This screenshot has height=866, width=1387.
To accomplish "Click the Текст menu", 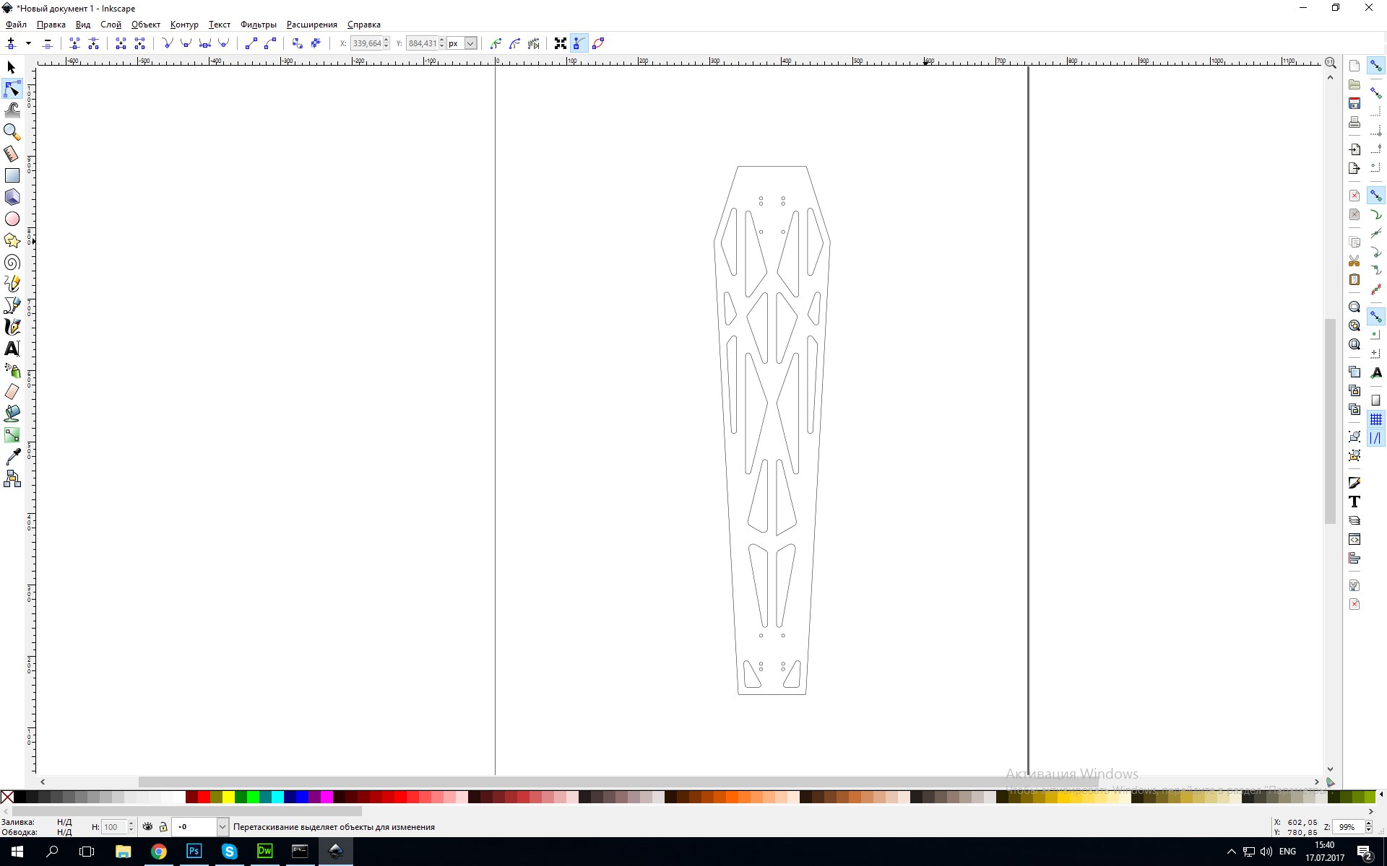I will coord(220,25).
